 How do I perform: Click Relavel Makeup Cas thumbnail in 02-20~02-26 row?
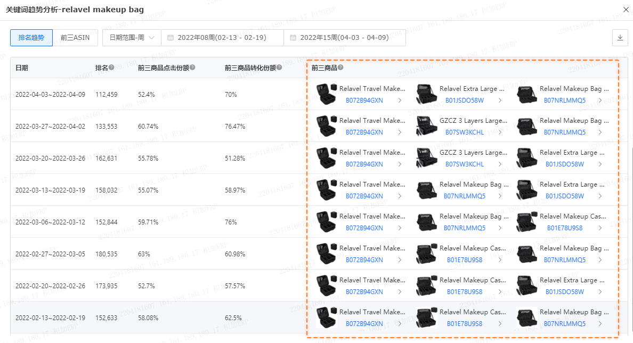(426, 286)
